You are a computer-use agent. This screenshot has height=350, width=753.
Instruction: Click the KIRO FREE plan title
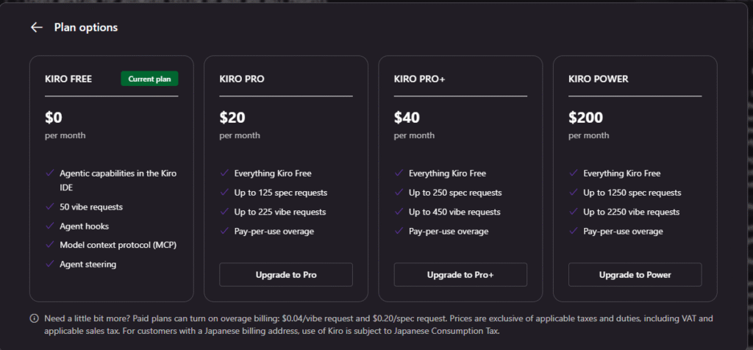click(x=68, y=79)
